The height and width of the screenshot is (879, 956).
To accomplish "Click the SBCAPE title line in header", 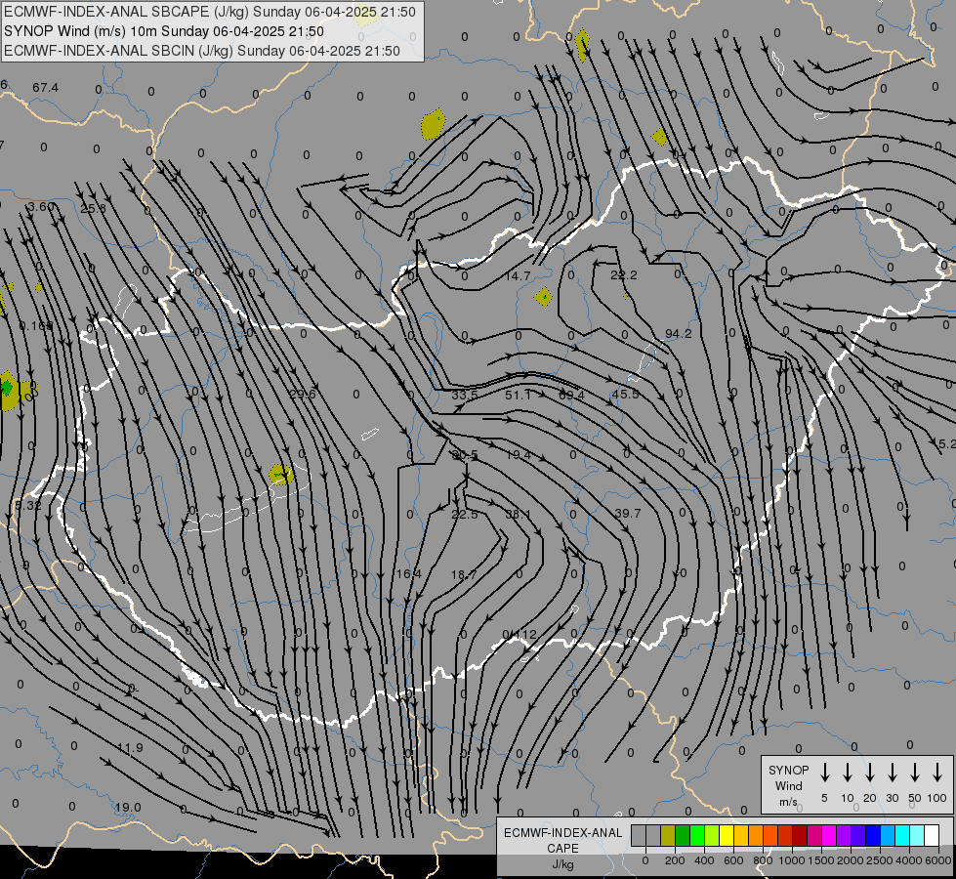I will tap(210, 12).
